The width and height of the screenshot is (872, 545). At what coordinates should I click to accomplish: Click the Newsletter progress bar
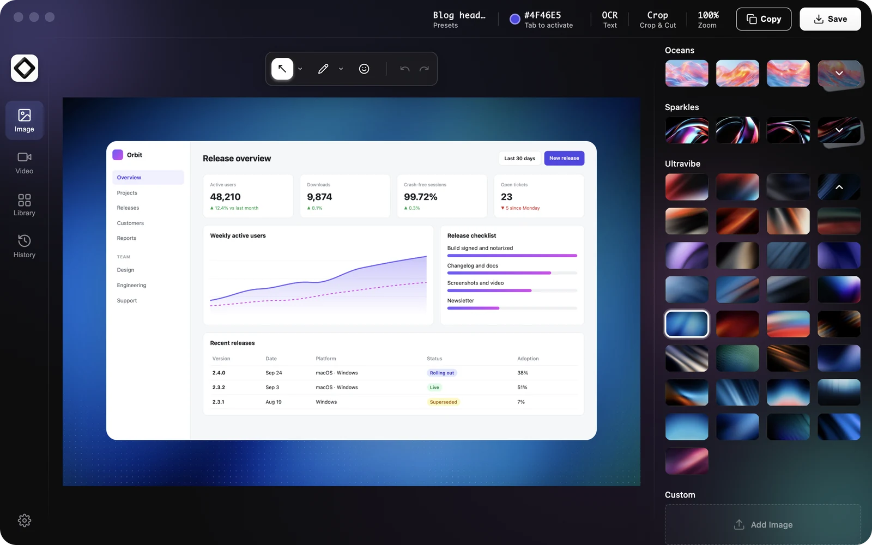[512, 308]
